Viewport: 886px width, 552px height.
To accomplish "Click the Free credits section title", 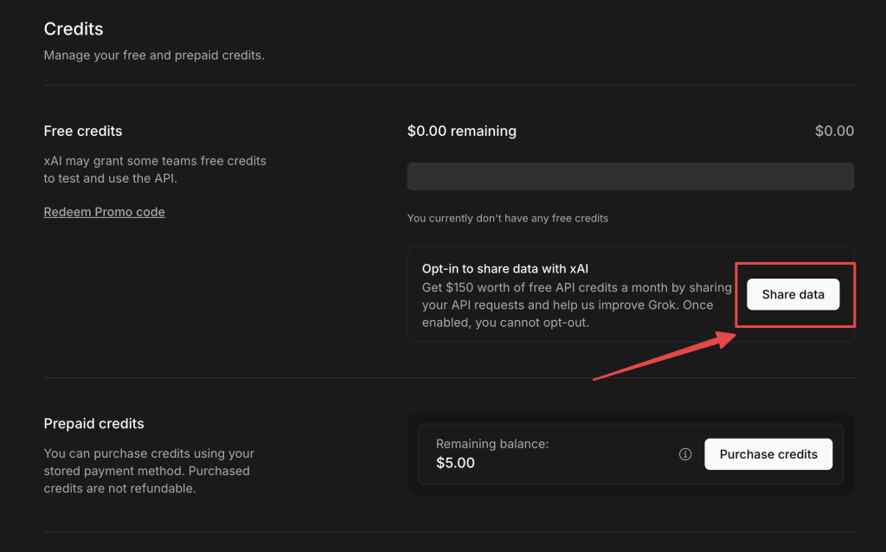I will pyautogui.click(x=83, y=132).
